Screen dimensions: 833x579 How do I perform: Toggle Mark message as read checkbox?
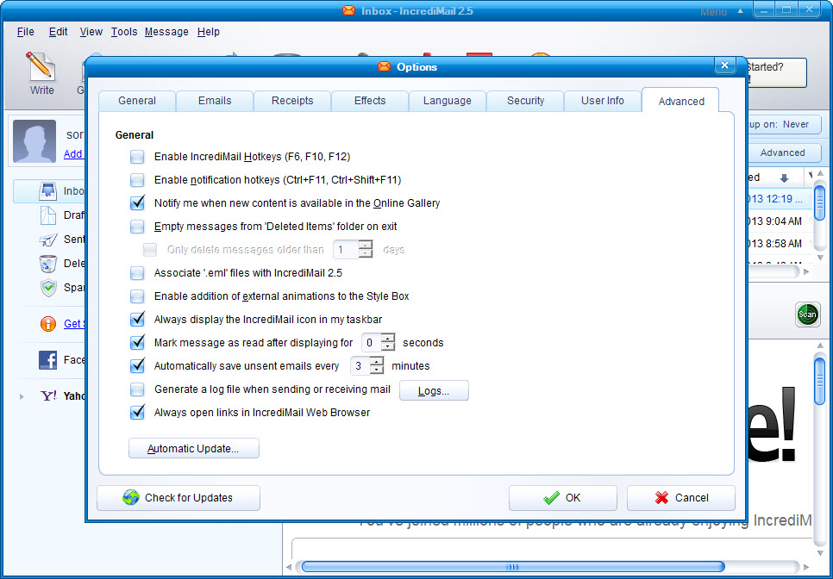(137, 343)
